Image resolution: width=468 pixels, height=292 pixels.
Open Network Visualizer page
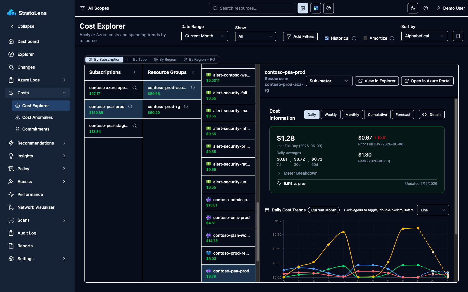tap(37, 207)
